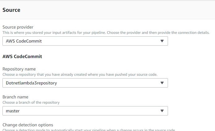The image size is (215, 131).
Task: Click 'Choose a branch of the repository' text
Action: (31, 102)
